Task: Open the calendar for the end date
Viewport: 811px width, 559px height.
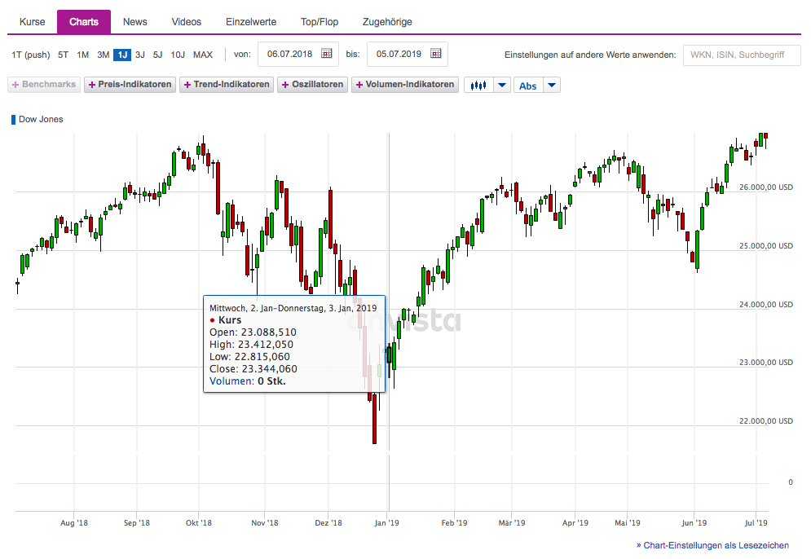Action: [436, 54]
